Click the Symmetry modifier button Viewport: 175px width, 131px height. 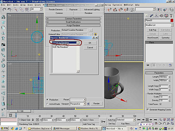[165, 38]
